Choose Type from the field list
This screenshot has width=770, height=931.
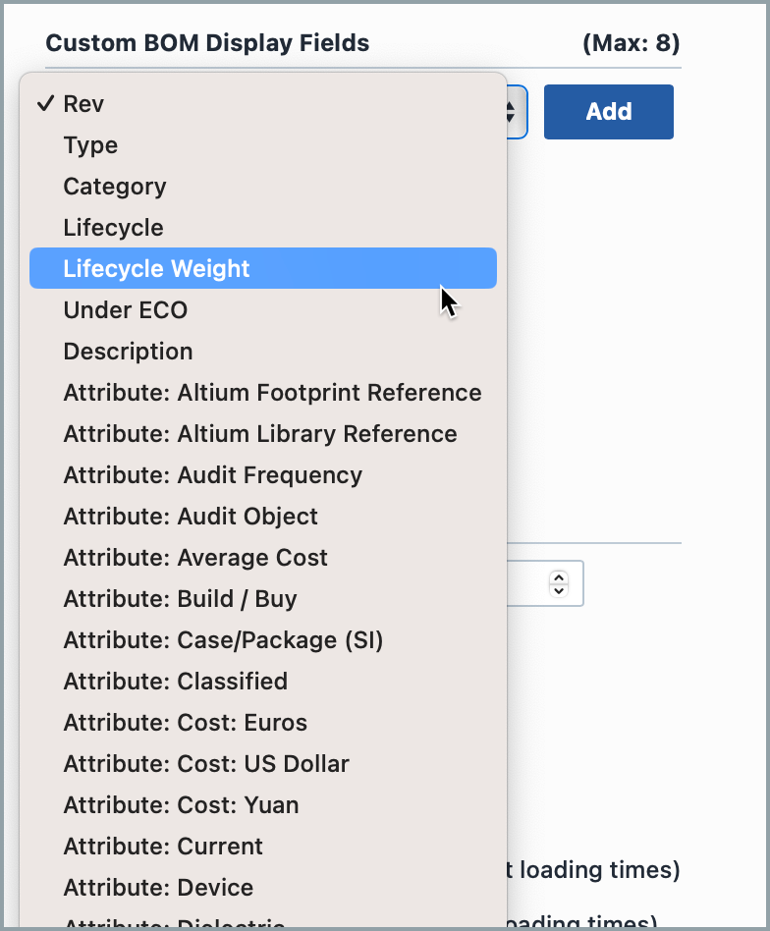click(90, 145)
